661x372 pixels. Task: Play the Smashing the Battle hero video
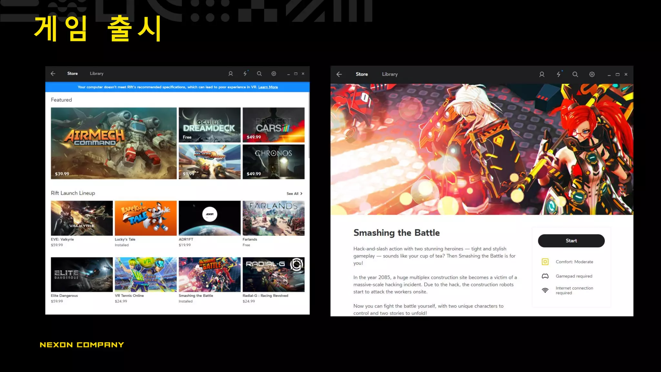tap(482, 150)
